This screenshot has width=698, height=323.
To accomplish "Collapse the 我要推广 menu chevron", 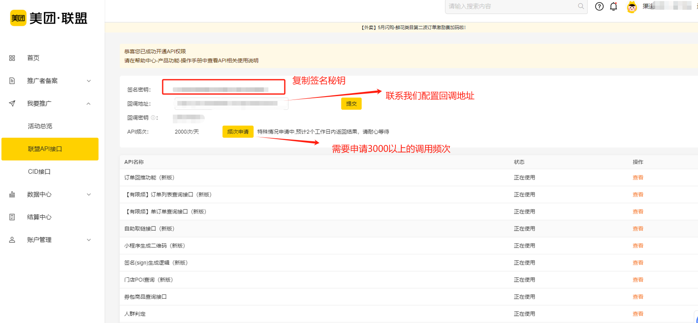I will point(89,104).
